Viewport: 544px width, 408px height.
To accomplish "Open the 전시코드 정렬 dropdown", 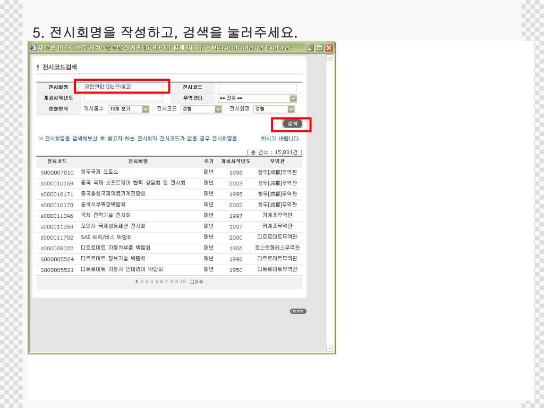I will 201,109.
